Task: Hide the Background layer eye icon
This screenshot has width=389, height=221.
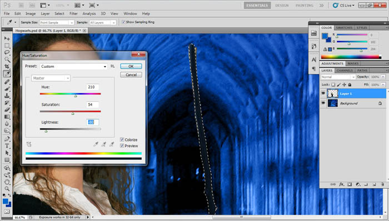Action: click(323, 103)
